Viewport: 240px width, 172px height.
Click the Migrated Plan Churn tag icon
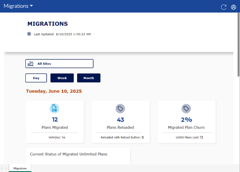click(186, 108)
